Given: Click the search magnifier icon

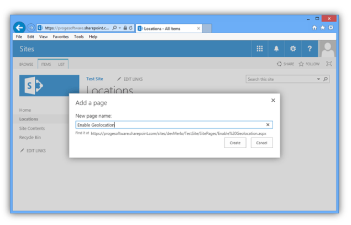Looking at the screenshot, I should click(x=326, y=80).
